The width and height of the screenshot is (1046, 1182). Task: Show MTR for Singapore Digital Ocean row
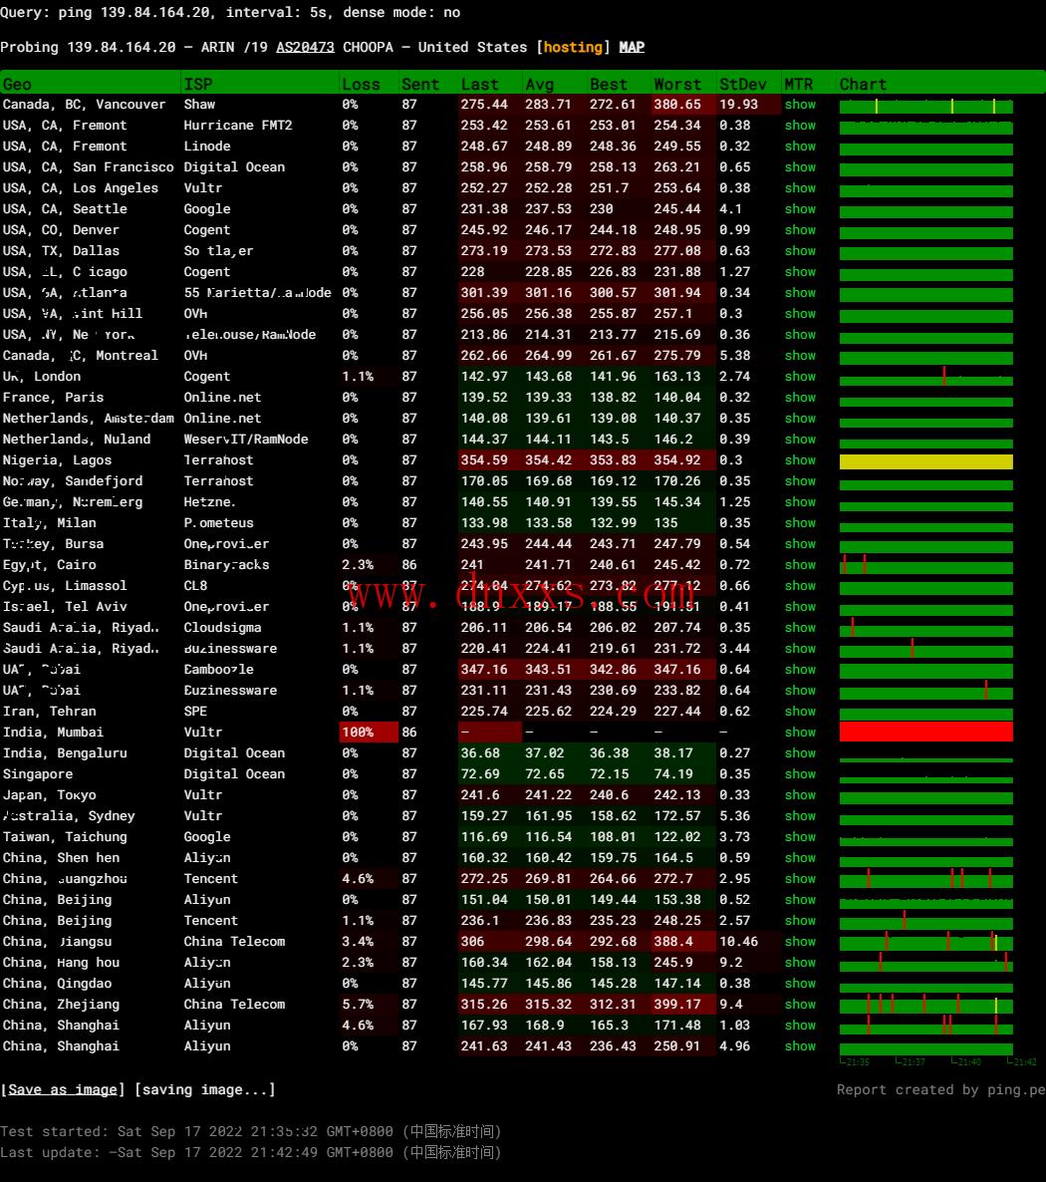799,774
